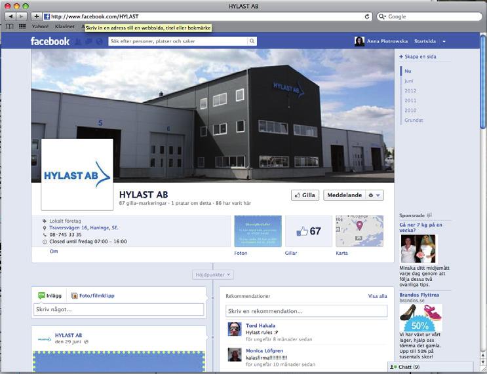Open the account menu dropdown arrow
The width and height of the screenshot is (487, 374).
click(x=444, y=41)
